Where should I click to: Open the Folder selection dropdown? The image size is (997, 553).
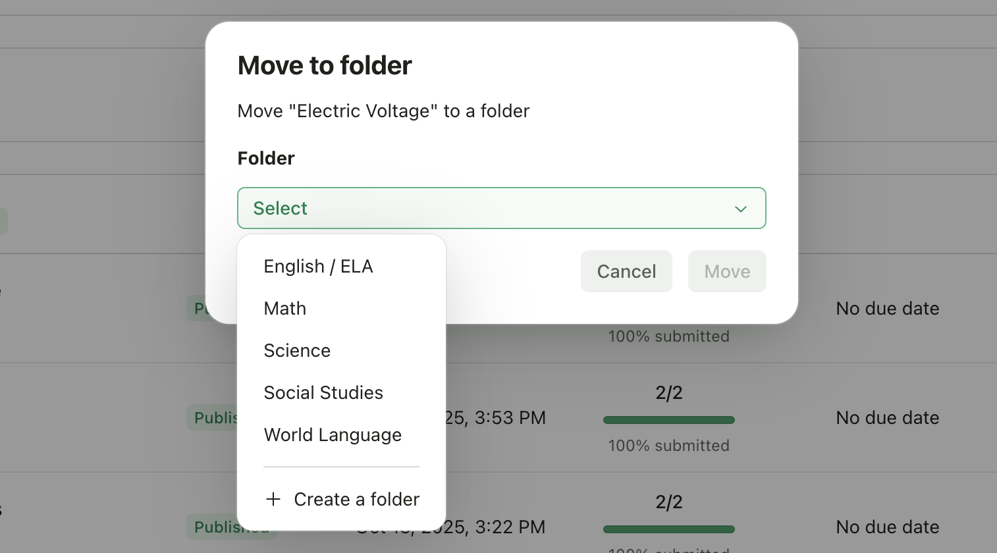click(x=502, y=208)
